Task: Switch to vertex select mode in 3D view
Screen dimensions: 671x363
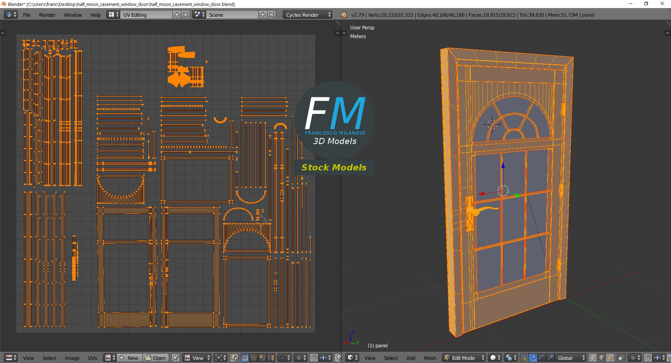Action: click(593, 358)
